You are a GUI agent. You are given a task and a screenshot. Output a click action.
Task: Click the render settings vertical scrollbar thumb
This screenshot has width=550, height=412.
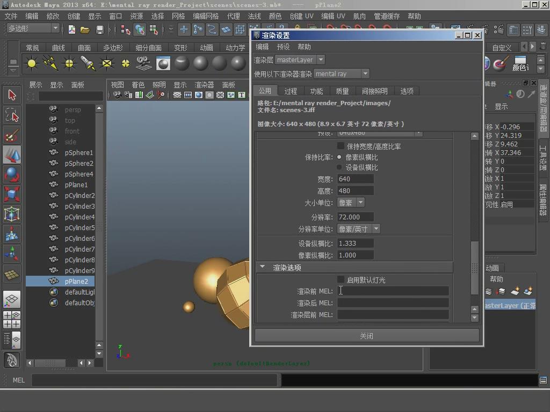point(475,268)
